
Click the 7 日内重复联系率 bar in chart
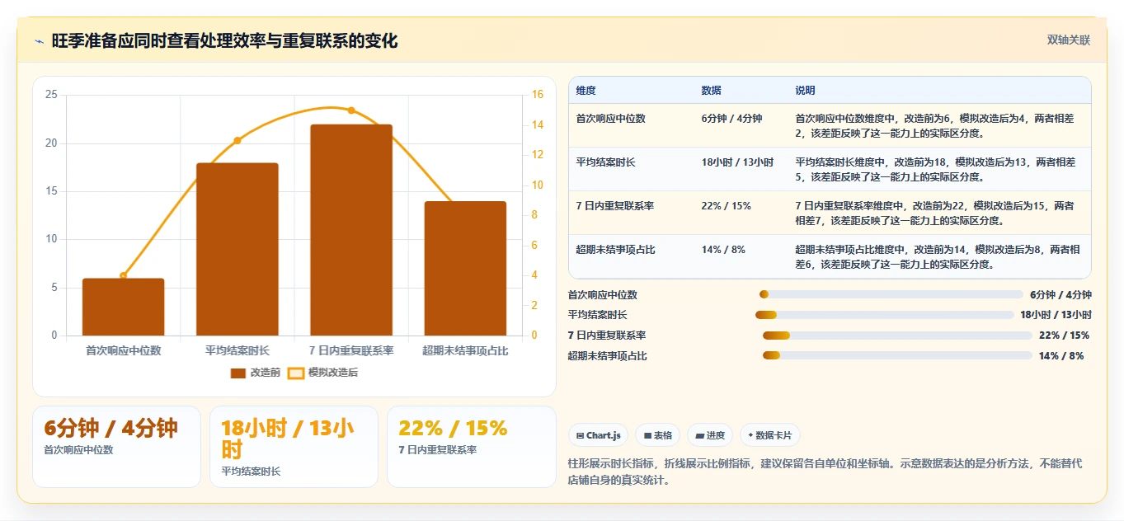click(351, 230)
